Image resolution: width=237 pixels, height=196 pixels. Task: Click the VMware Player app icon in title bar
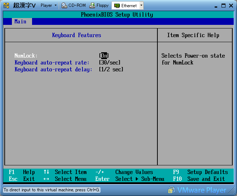click(6, 5)
